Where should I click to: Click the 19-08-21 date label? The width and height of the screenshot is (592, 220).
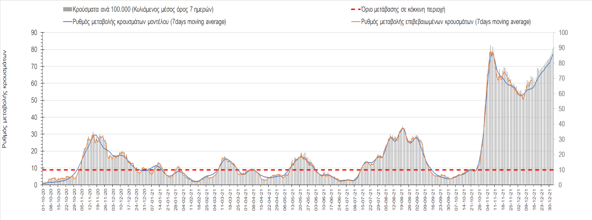pyautogui.click(x=402, y=200)
